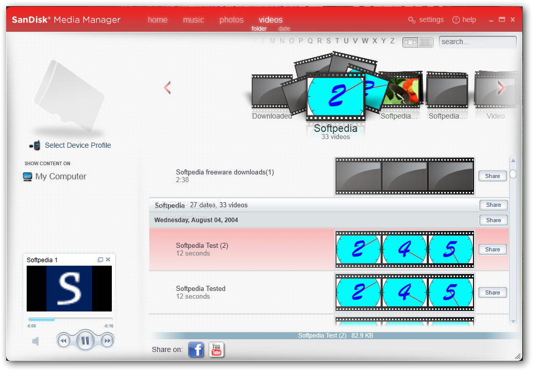Share the Softpedia Test (2) video
533x371 pixels.
point(492,249)
